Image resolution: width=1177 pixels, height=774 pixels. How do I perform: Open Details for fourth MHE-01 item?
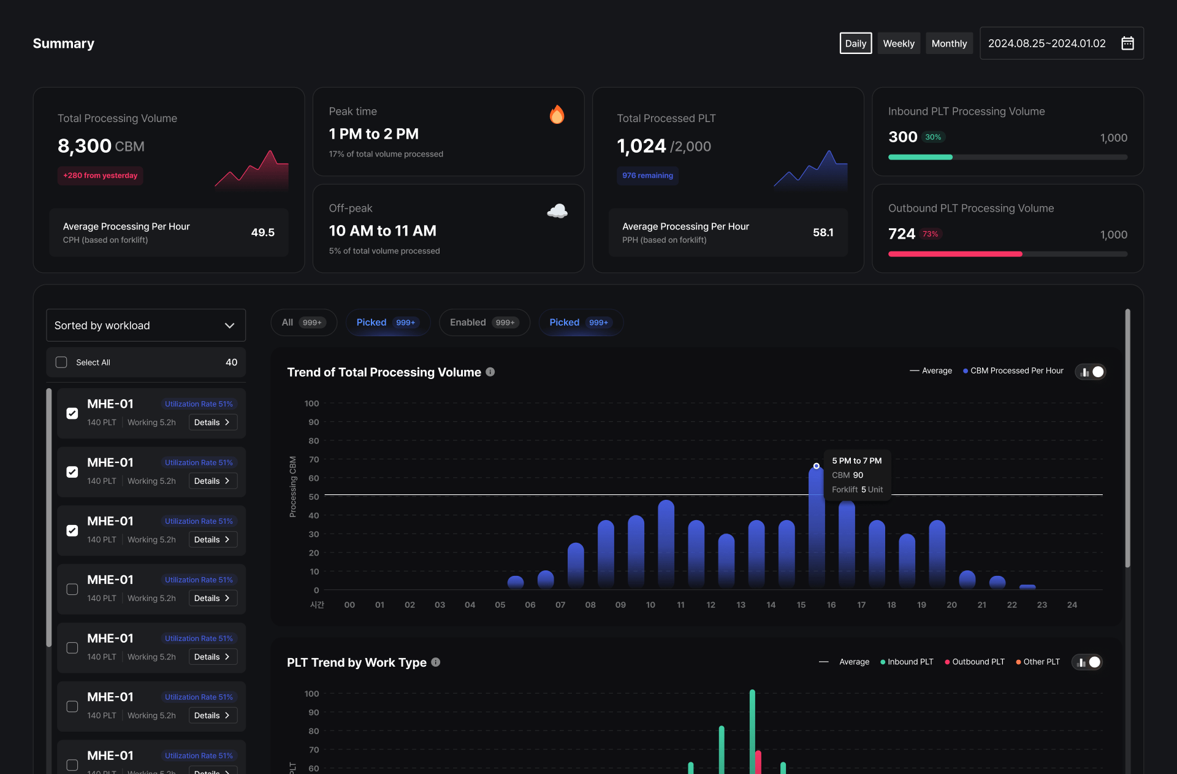pyautogui.click(x=212, y=599)
